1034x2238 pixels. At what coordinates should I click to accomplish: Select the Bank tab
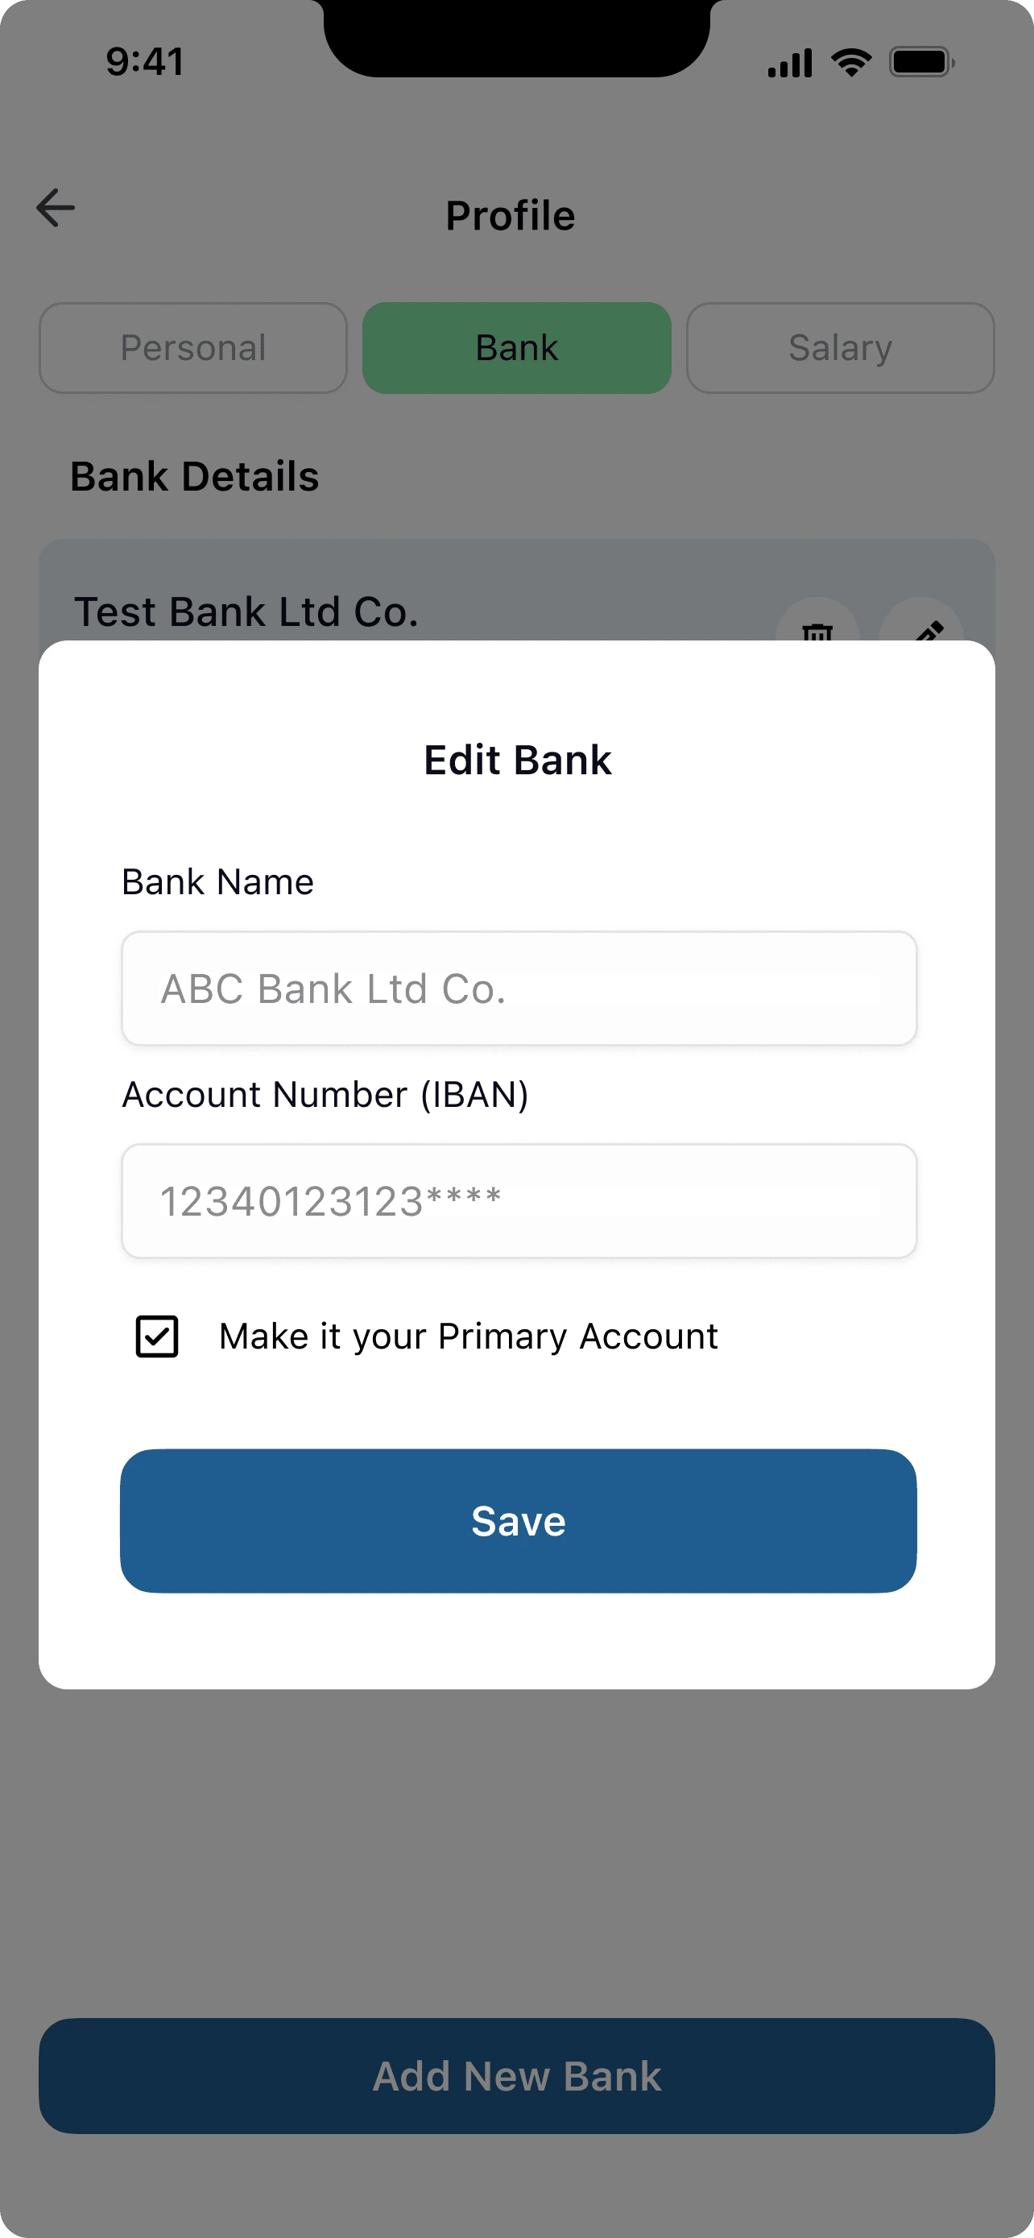pyautogui.click(x=516, y=347)
